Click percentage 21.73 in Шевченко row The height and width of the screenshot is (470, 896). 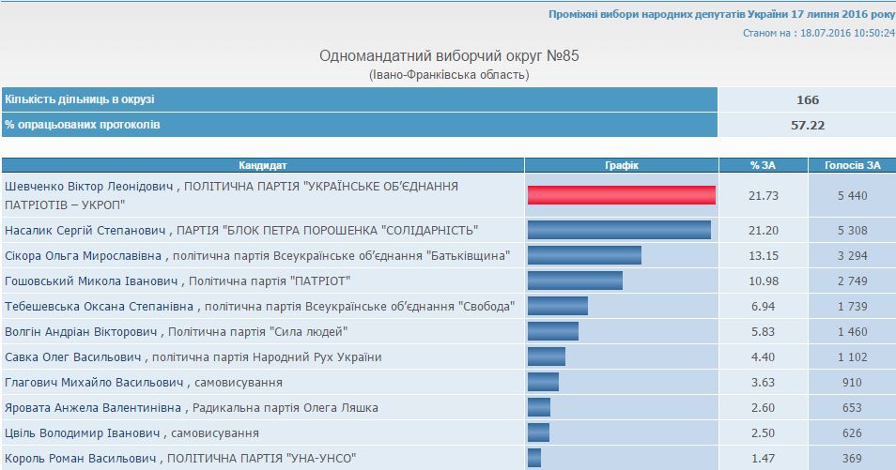(x=763, y=195)
